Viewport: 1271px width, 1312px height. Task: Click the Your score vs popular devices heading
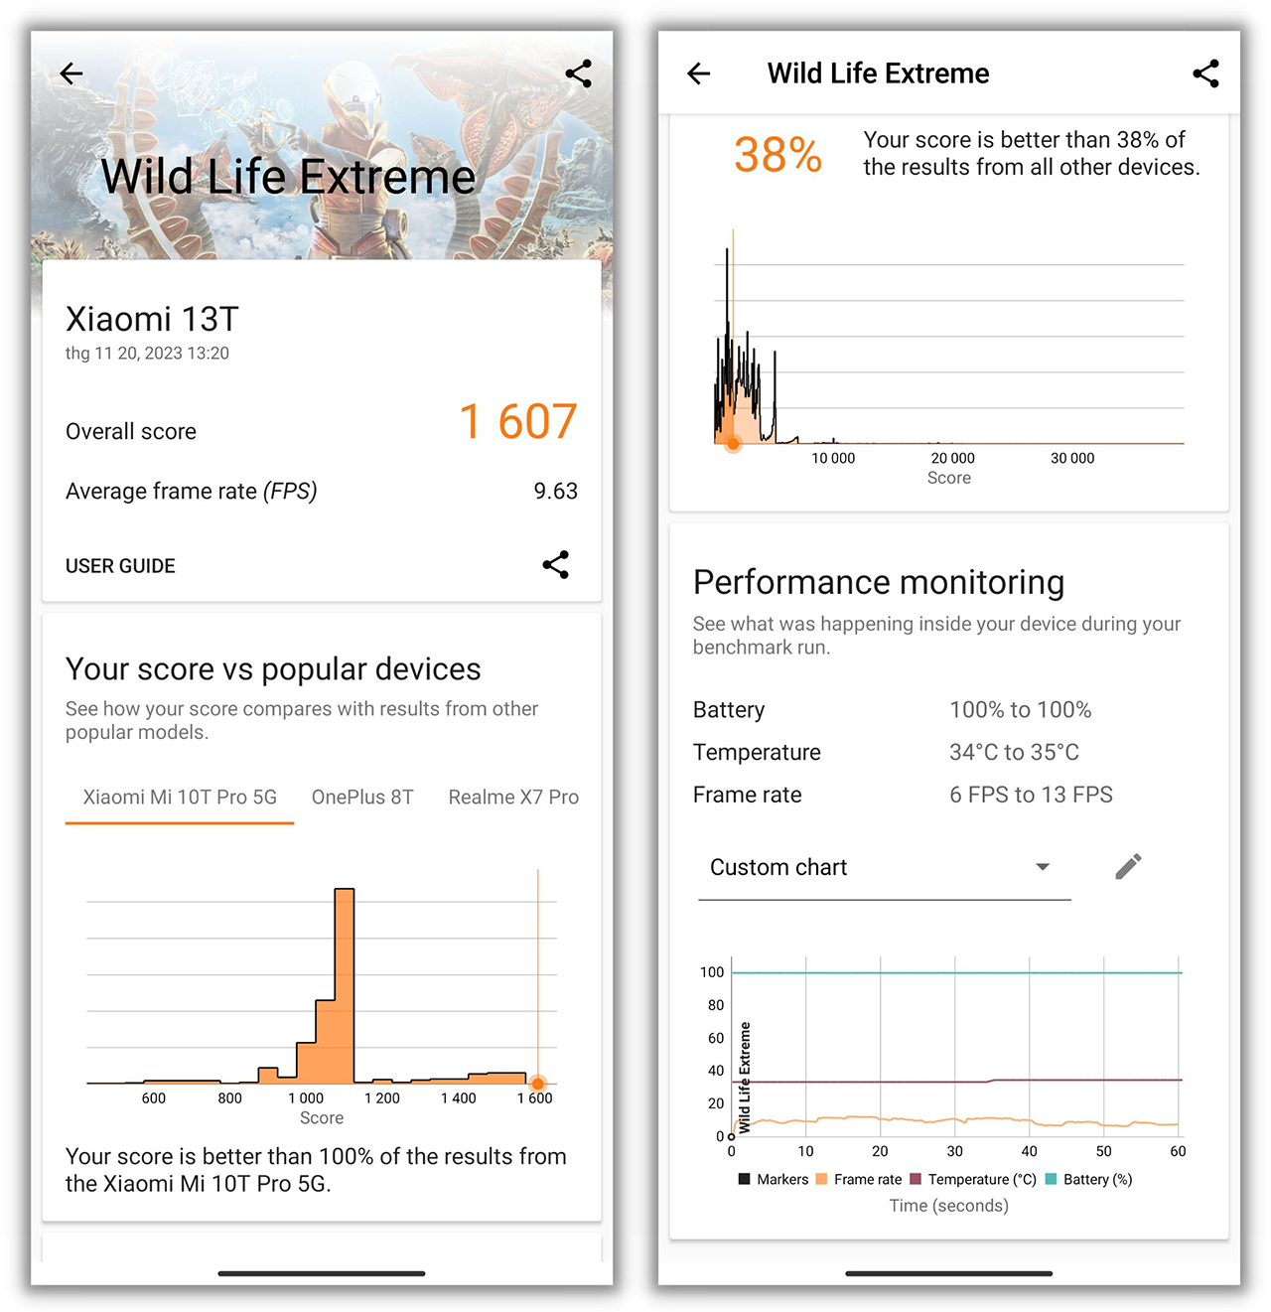click(x=273, y=669)
